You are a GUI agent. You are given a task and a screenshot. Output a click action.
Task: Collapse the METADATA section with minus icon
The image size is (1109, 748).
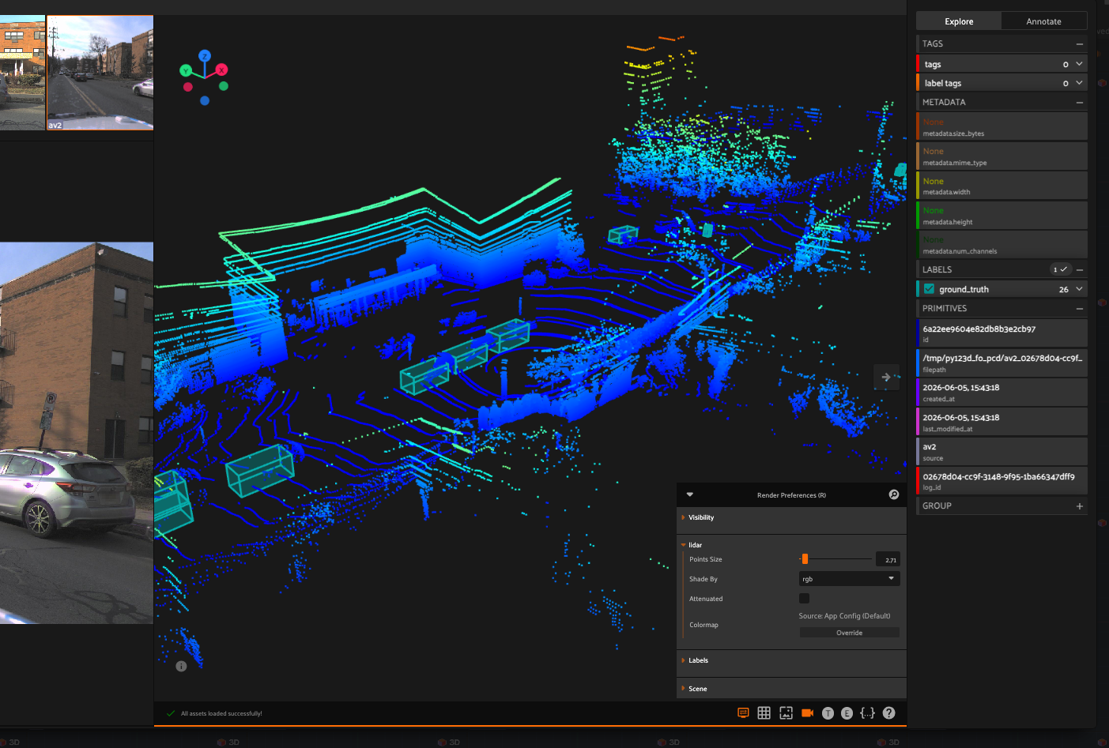click(1080, 103)
